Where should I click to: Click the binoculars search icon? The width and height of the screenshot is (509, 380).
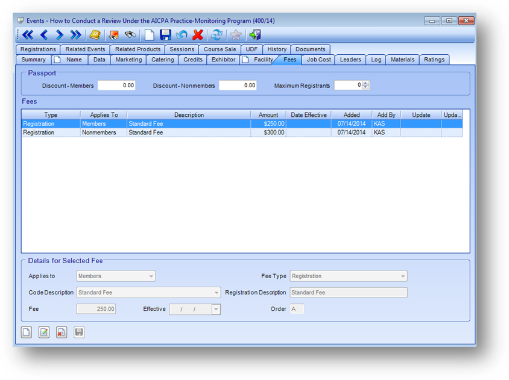coord(130,35)
